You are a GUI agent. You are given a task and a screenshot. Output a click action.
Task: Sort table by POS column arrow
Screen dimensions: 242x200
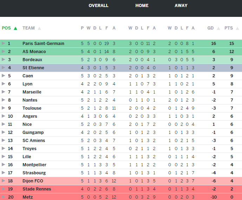pyautogui.click(x=15, y=28)
